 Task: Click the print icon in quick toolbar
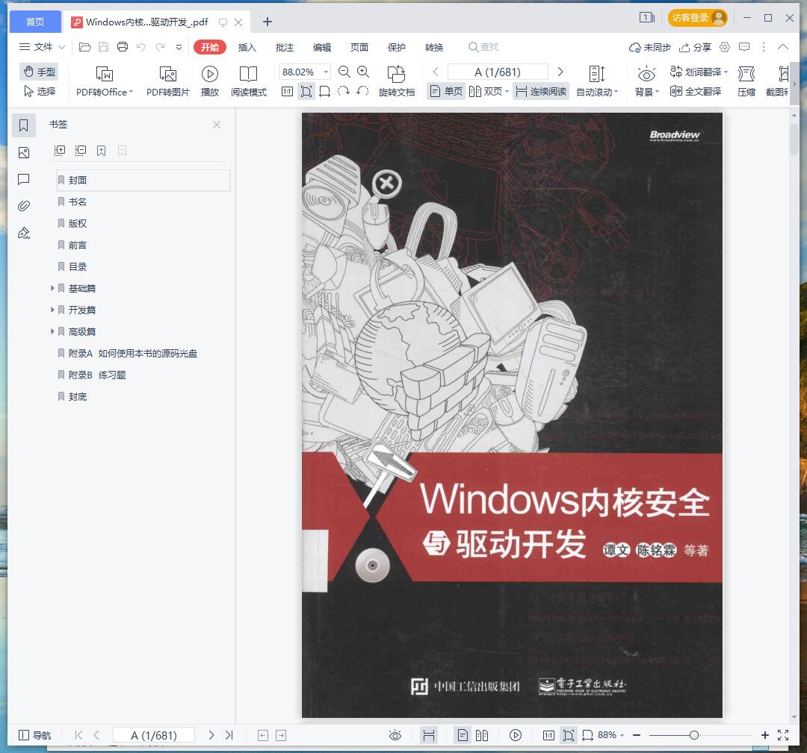[x=123, y=47]
